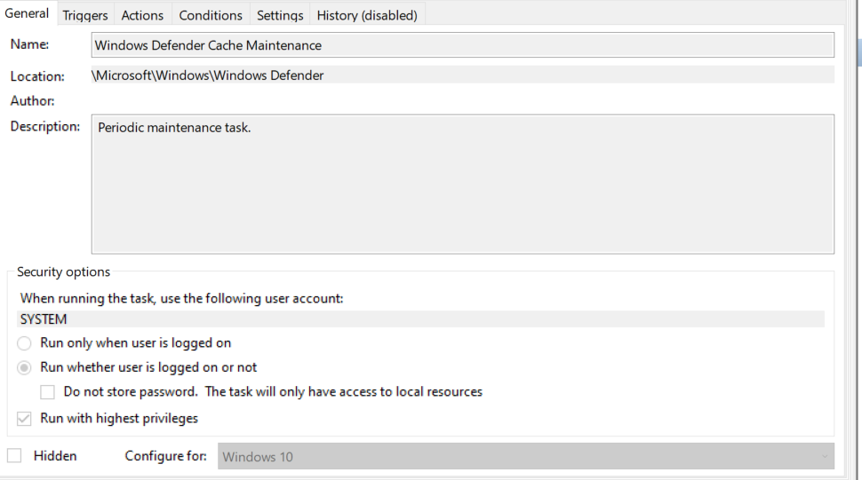Toggle Run with highest privileges checkbox
Viewport: 862px width, 480px height.
click(24, 419)
